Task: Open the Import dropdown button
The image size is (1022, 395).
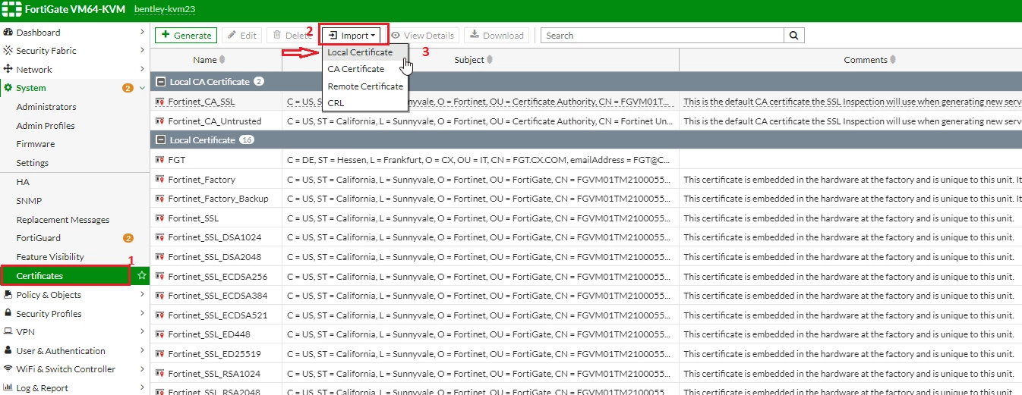Action: coord(352,36)
